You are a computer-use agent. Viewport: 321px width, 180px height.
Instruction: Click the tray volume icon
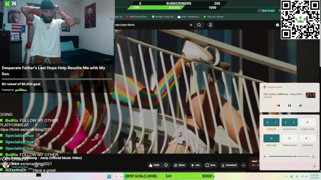(x=306, y=176)
